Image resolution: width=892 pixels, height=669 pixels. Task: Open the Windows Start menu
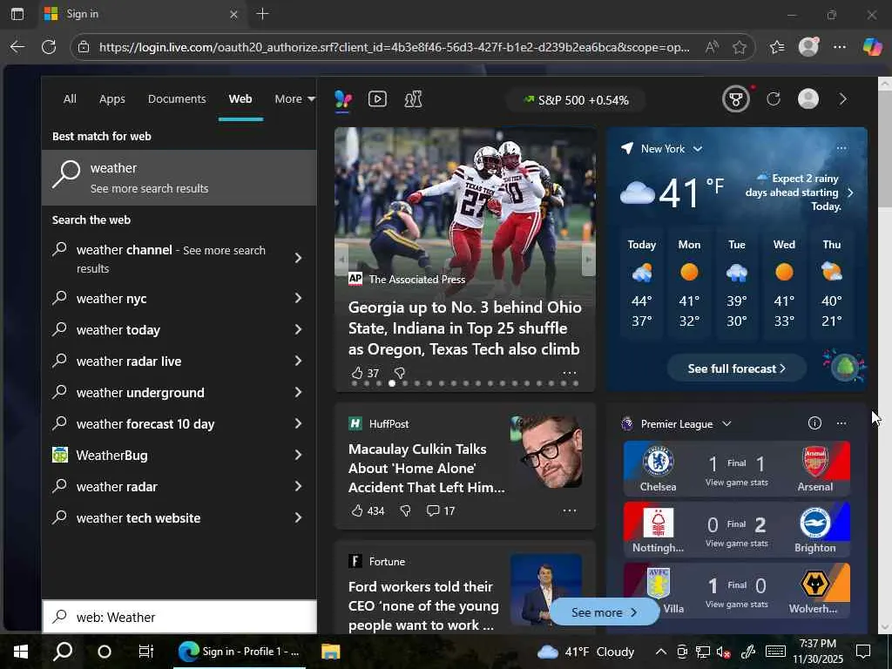[x=21, y=652]
